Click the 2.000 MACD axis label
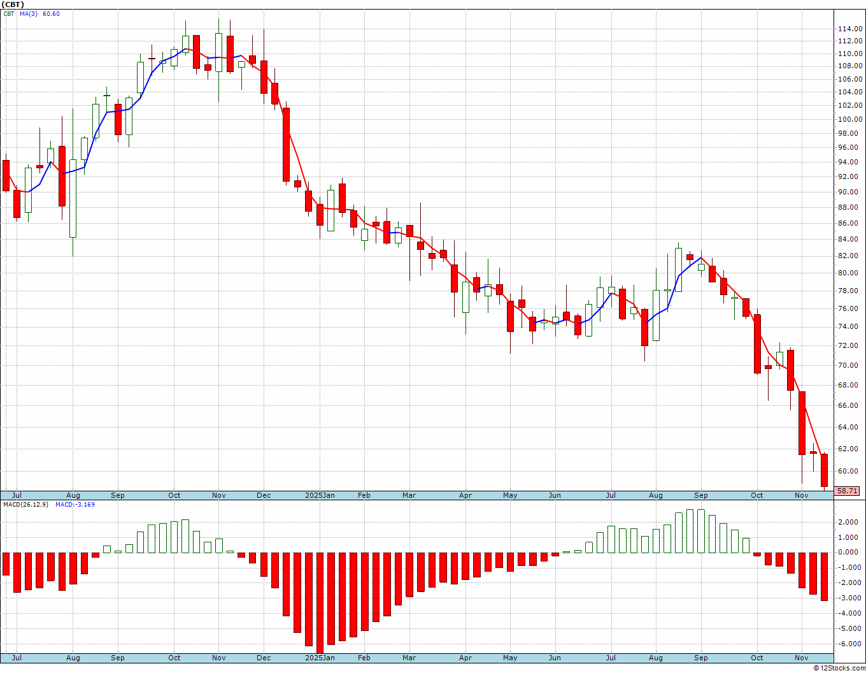 click(x=849, y=522)
